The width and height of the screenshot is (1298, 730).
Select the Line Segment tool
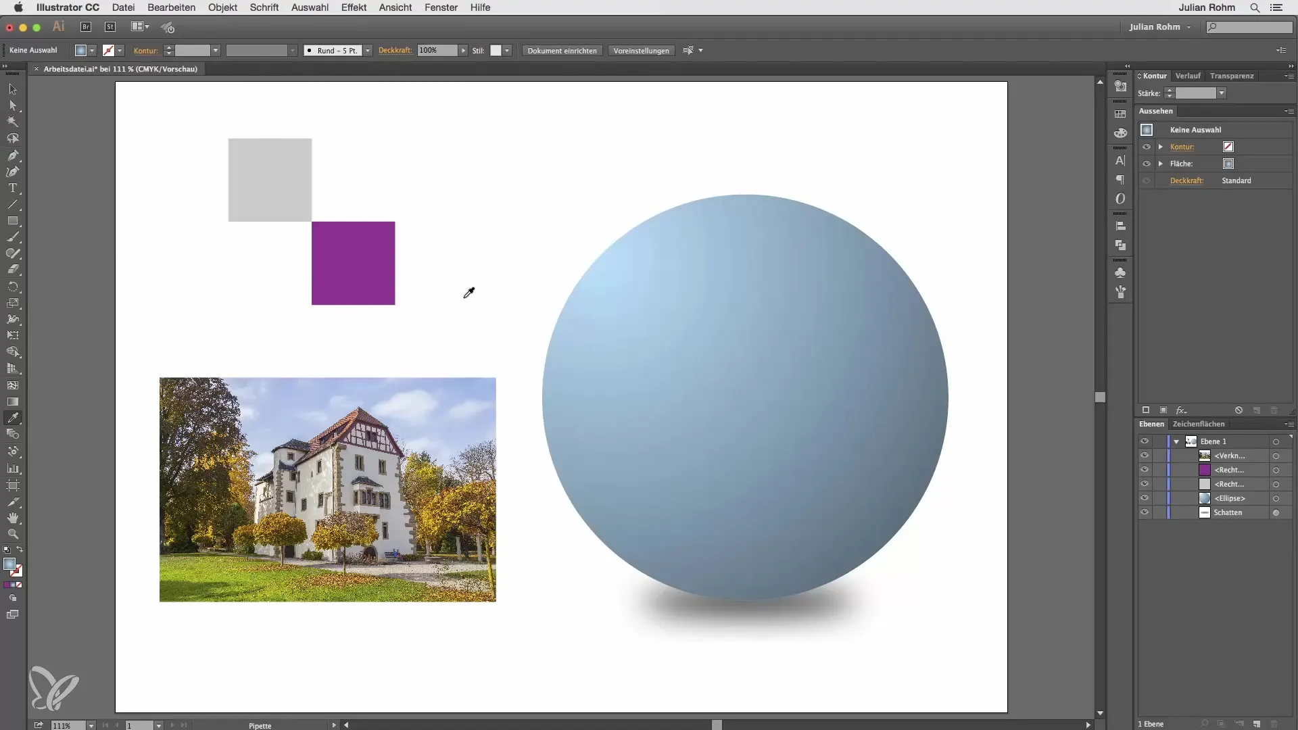pos(13,204)
